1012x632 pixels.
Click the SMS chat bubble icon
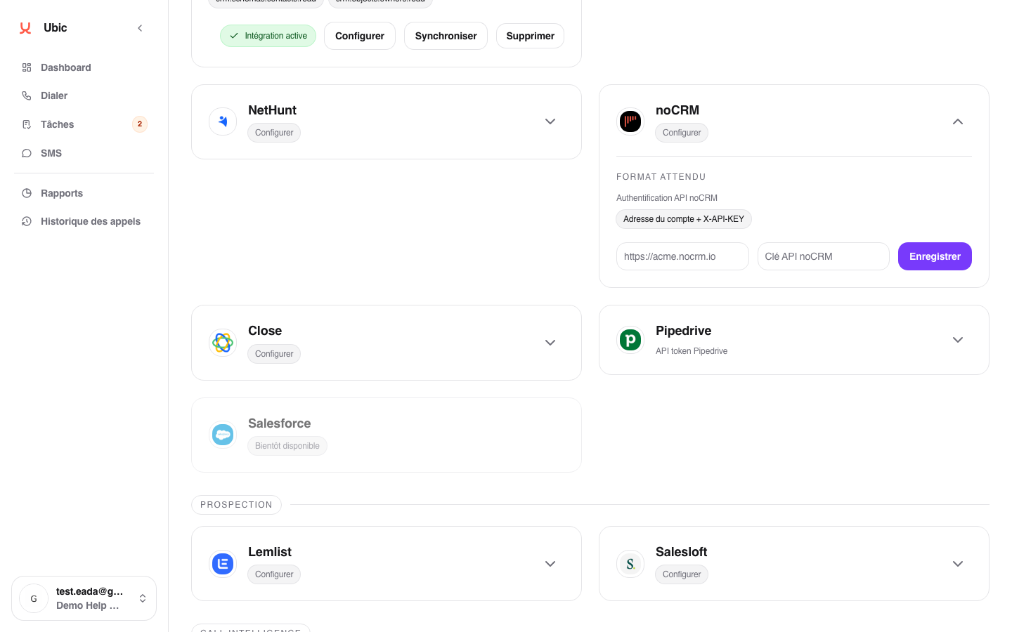27,153
